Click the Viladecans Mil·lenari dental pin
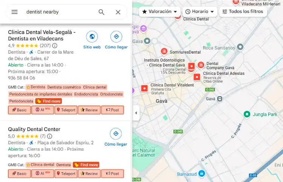 [235, 2]
